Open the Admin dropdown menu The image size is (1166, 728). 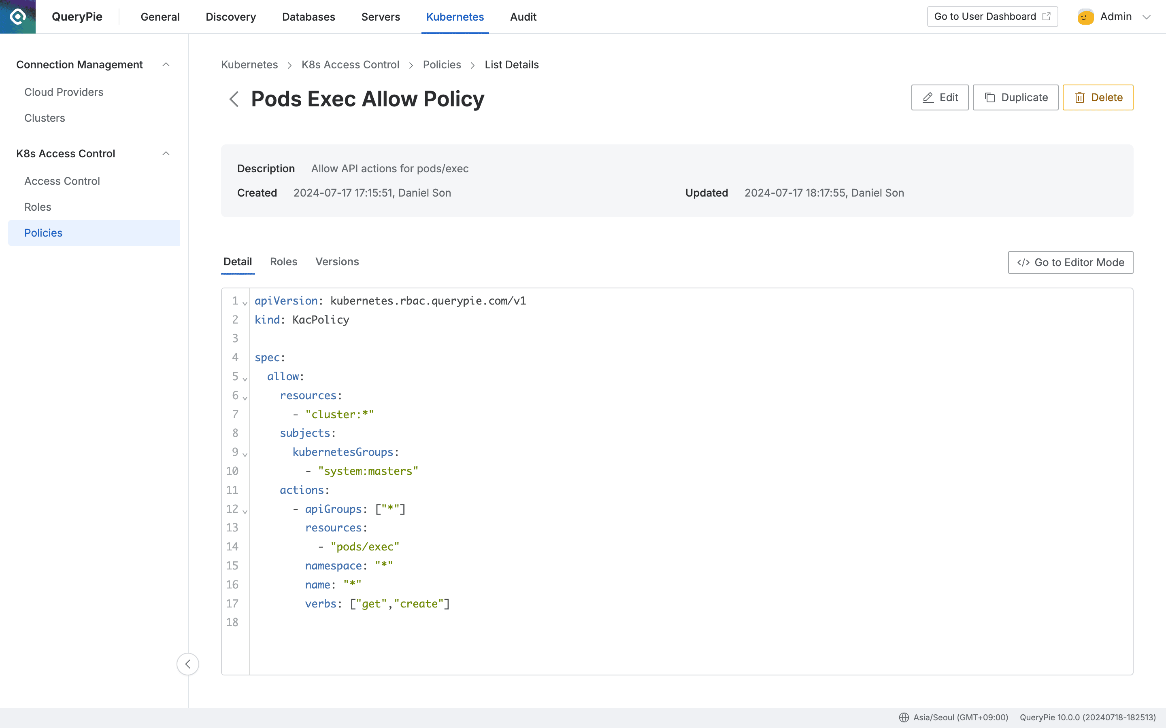1148,16
